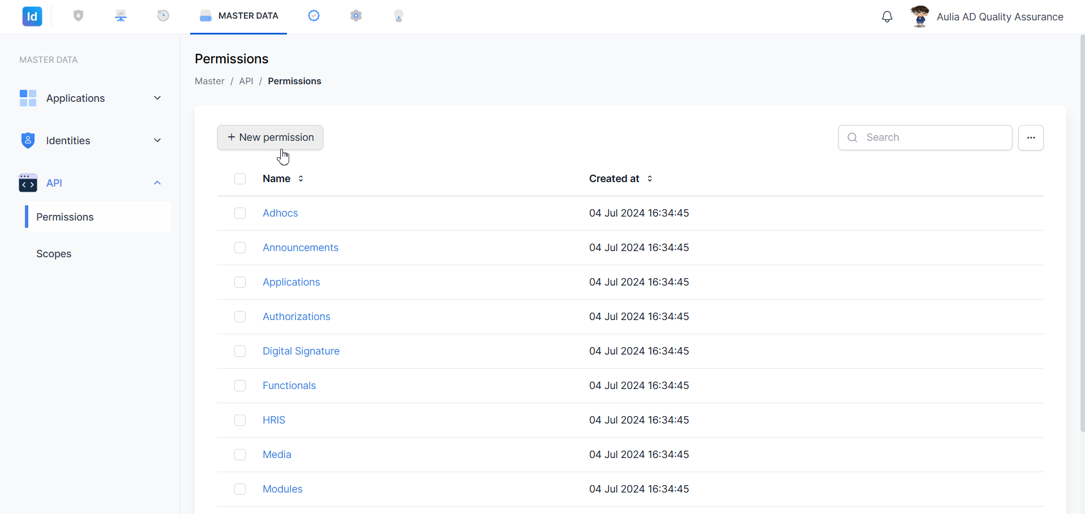Check the Applications row checkbox
The image size is (1085, 514).
point(240,282)
